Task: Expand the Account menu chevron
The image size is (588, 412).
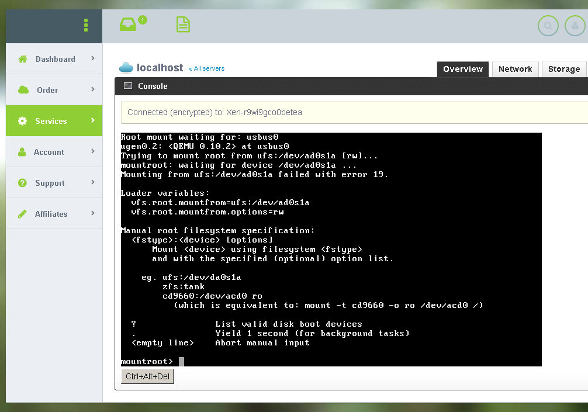Action: [92, 151]
